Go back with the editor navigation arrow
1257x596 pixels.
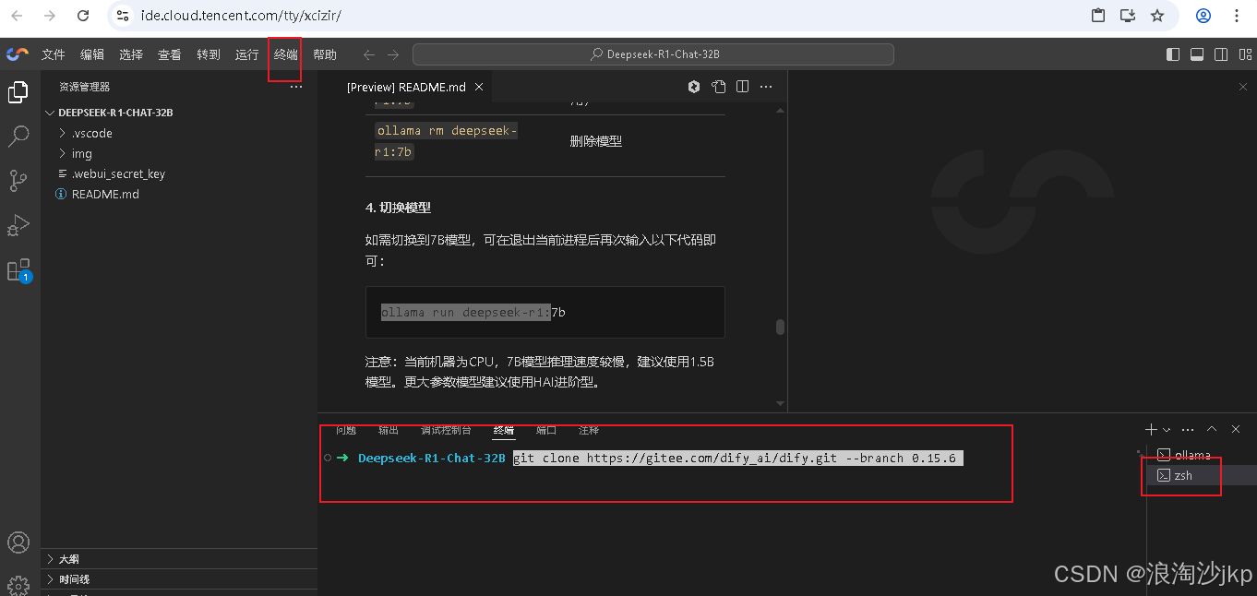tap(369, 54)
